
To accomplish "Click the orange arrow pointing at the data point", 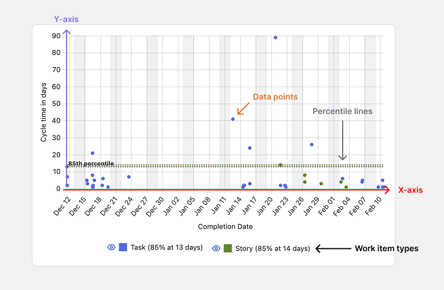I will (x=243, y=108).
